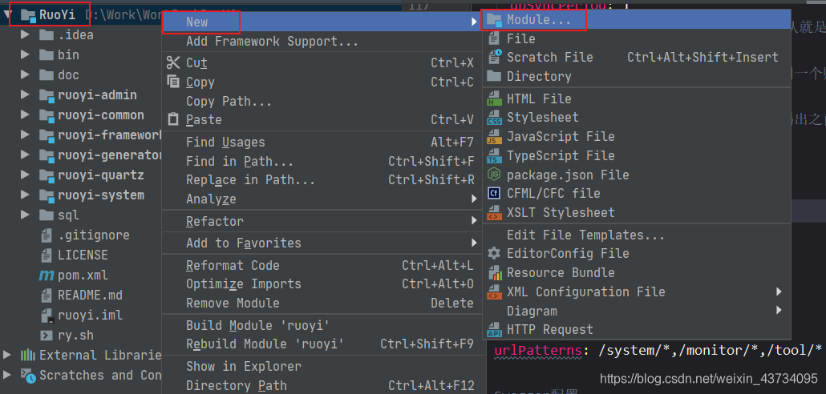Click the TypeScript File icon
Viewport: 826px width, 394px height.
494,156
